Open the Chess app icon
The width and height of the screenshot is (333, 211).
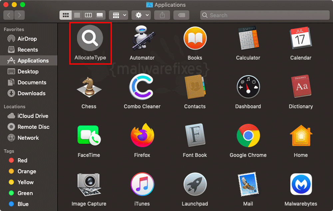tap(89, 87)
